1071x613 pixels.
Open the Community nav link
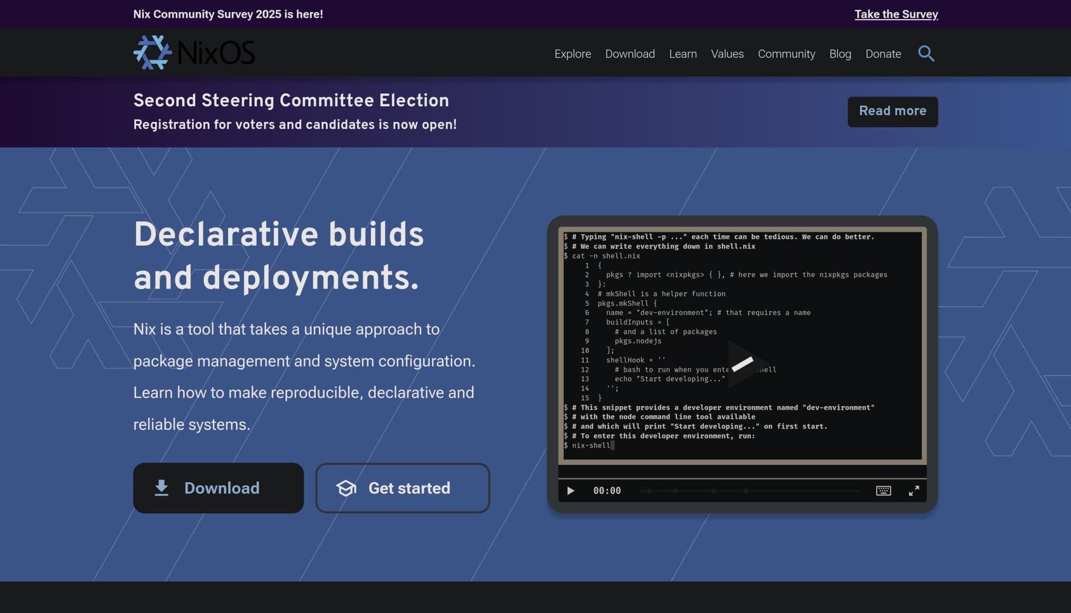[786, 54]
